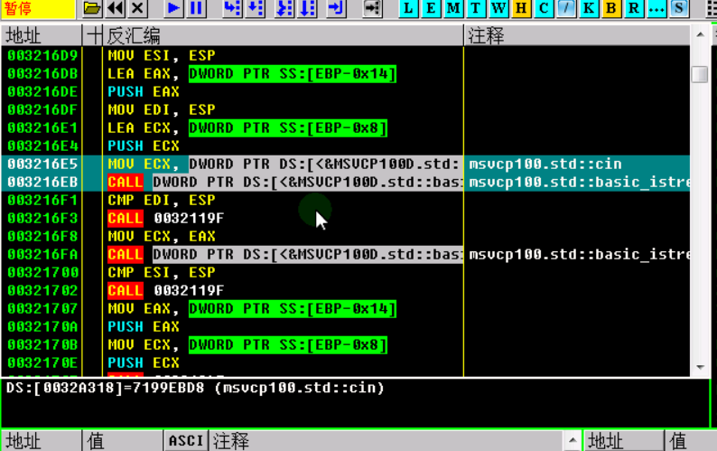The height and width of the screenshot is (451, 717).
Task: Select the CMP ESI, ESP line at 00321700
Action: (164, 272)
